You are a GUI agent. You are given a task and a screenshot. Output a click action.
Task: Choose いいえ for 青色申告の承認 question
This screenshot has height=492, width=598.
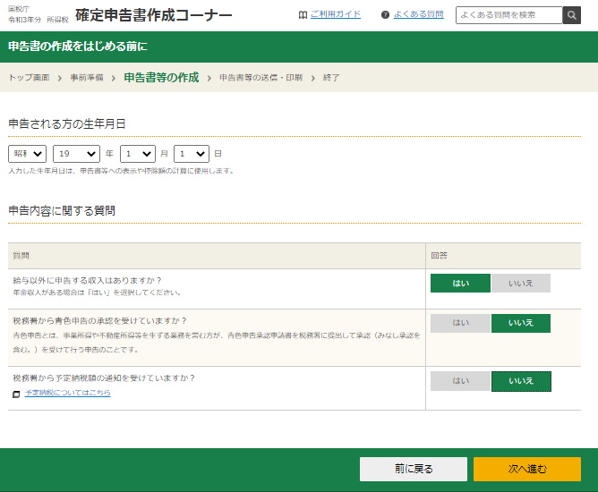(x=520, y=323)
